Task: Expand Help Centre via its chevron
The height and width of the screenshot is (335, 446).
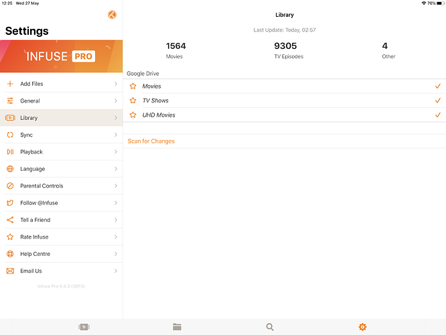Action: click(116, 254)
